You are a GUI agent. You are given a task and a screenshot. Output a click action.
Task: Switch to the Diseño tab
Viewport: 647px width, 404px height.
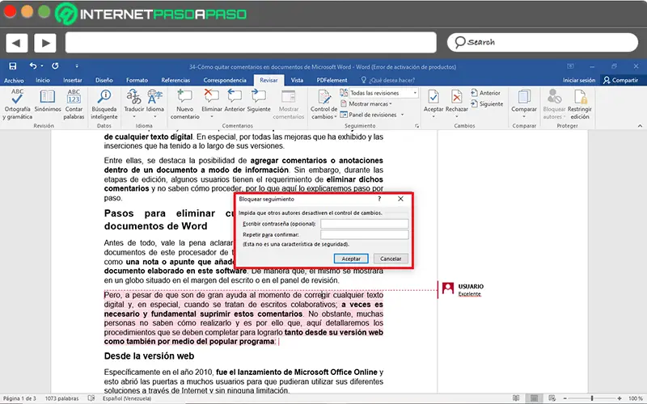(104, 80)
